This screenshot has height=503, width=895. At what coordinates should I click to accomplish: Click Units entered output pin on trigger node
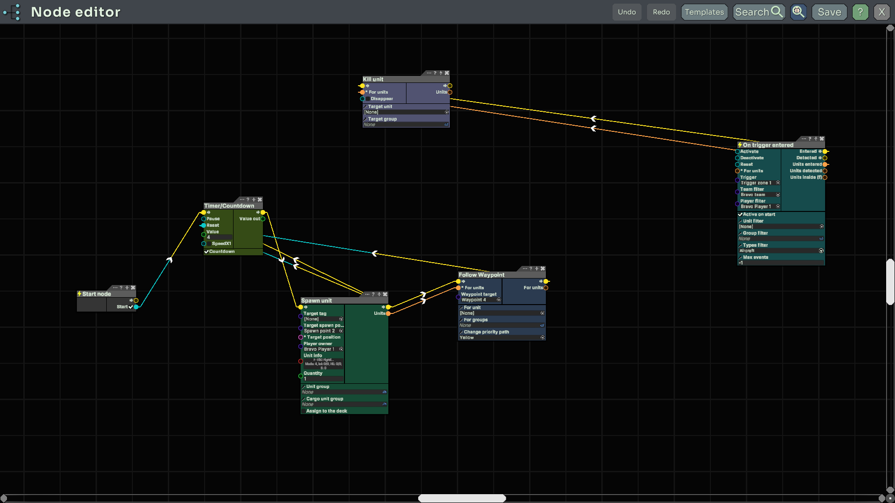tap(825, 164)
